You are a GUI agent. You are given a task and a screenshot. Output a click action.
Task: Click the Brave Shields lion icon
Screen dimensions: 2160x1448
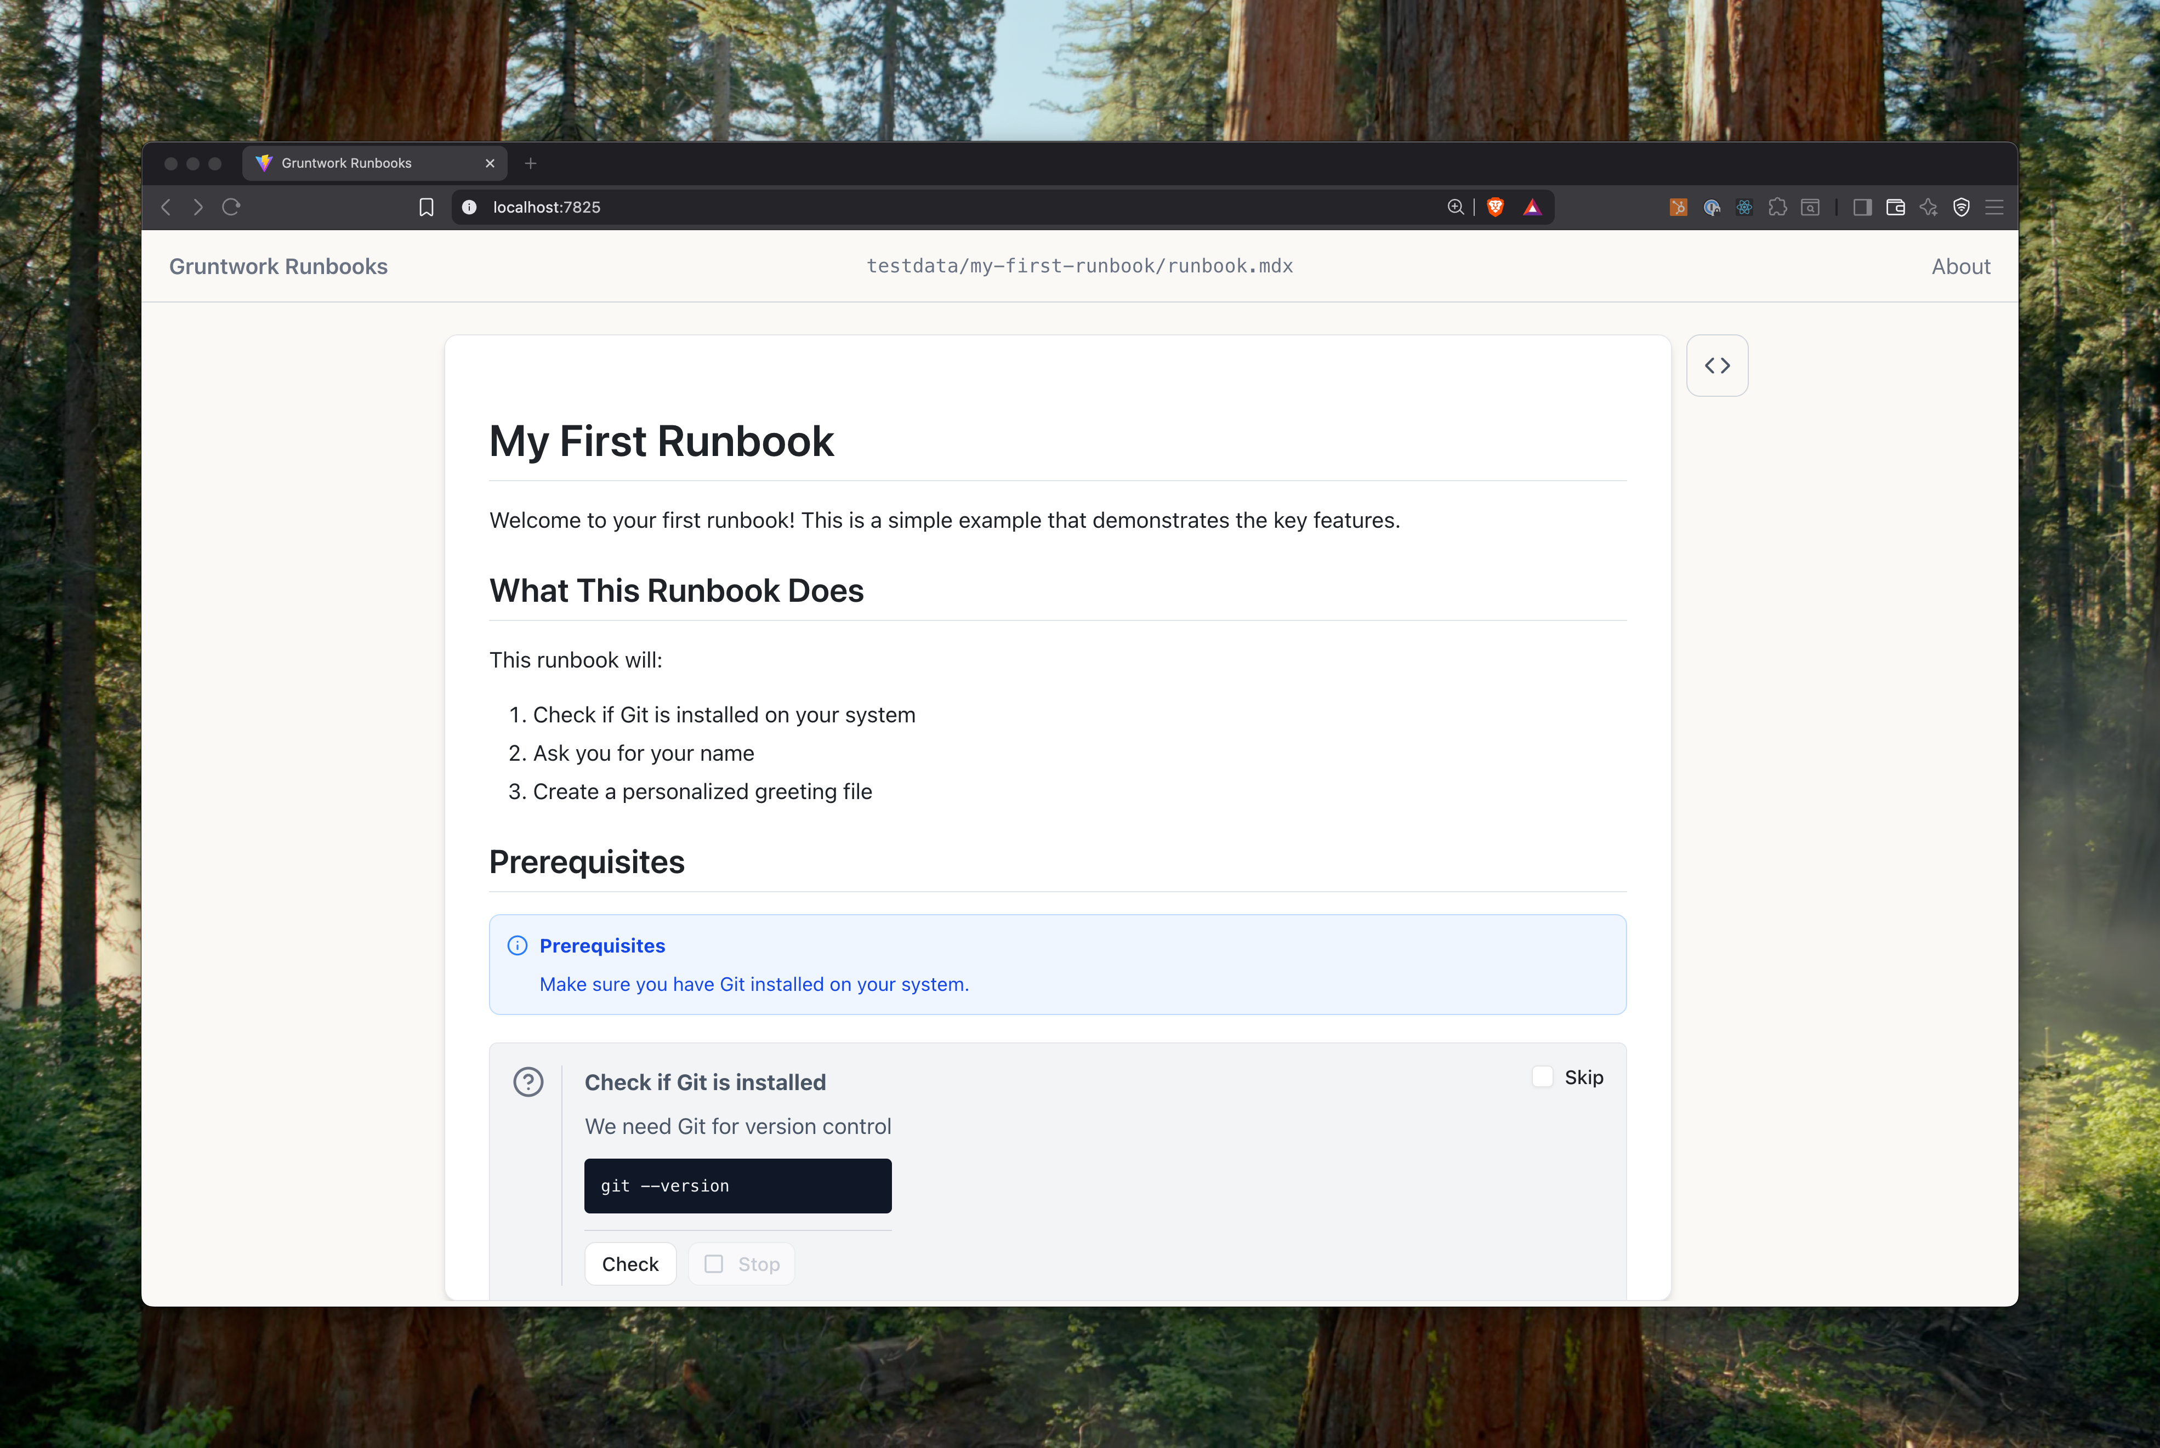tap(1495, 207)
